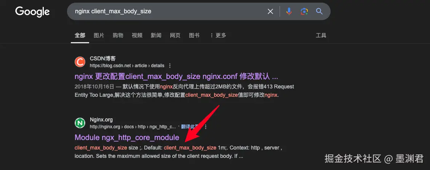Open Module ngx_http_core_module result
This screenshot has width=430, height=170.
127,137
